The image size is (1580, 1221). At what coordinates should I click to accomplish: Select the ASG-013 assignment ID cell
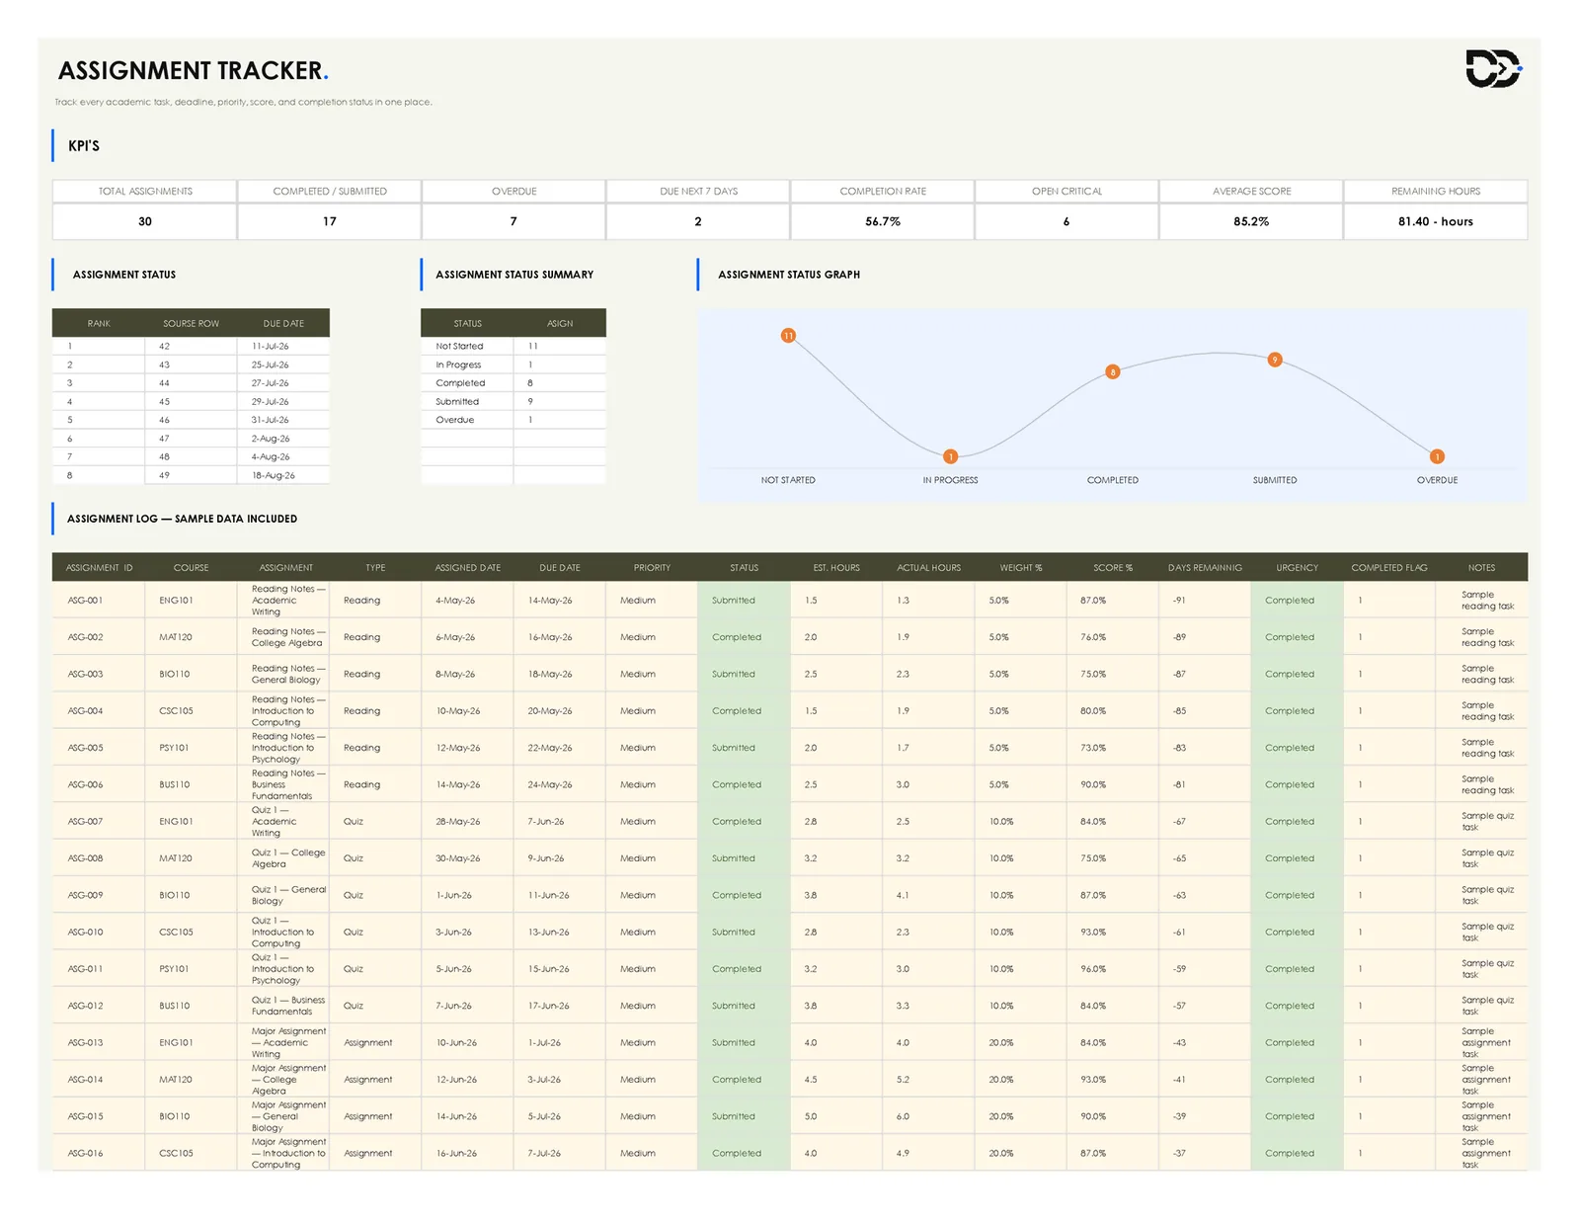coord(99,1043)
